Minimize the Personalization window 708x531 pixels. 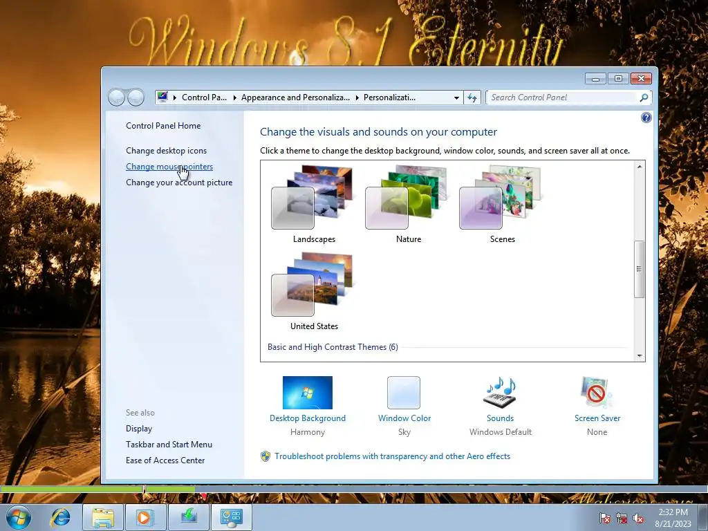[x=595, y=79]
